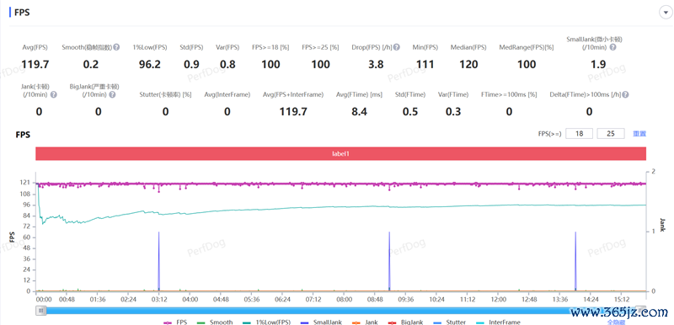
Task: Click the Stutter(卡顿率) [%] label
Action: 165,94
